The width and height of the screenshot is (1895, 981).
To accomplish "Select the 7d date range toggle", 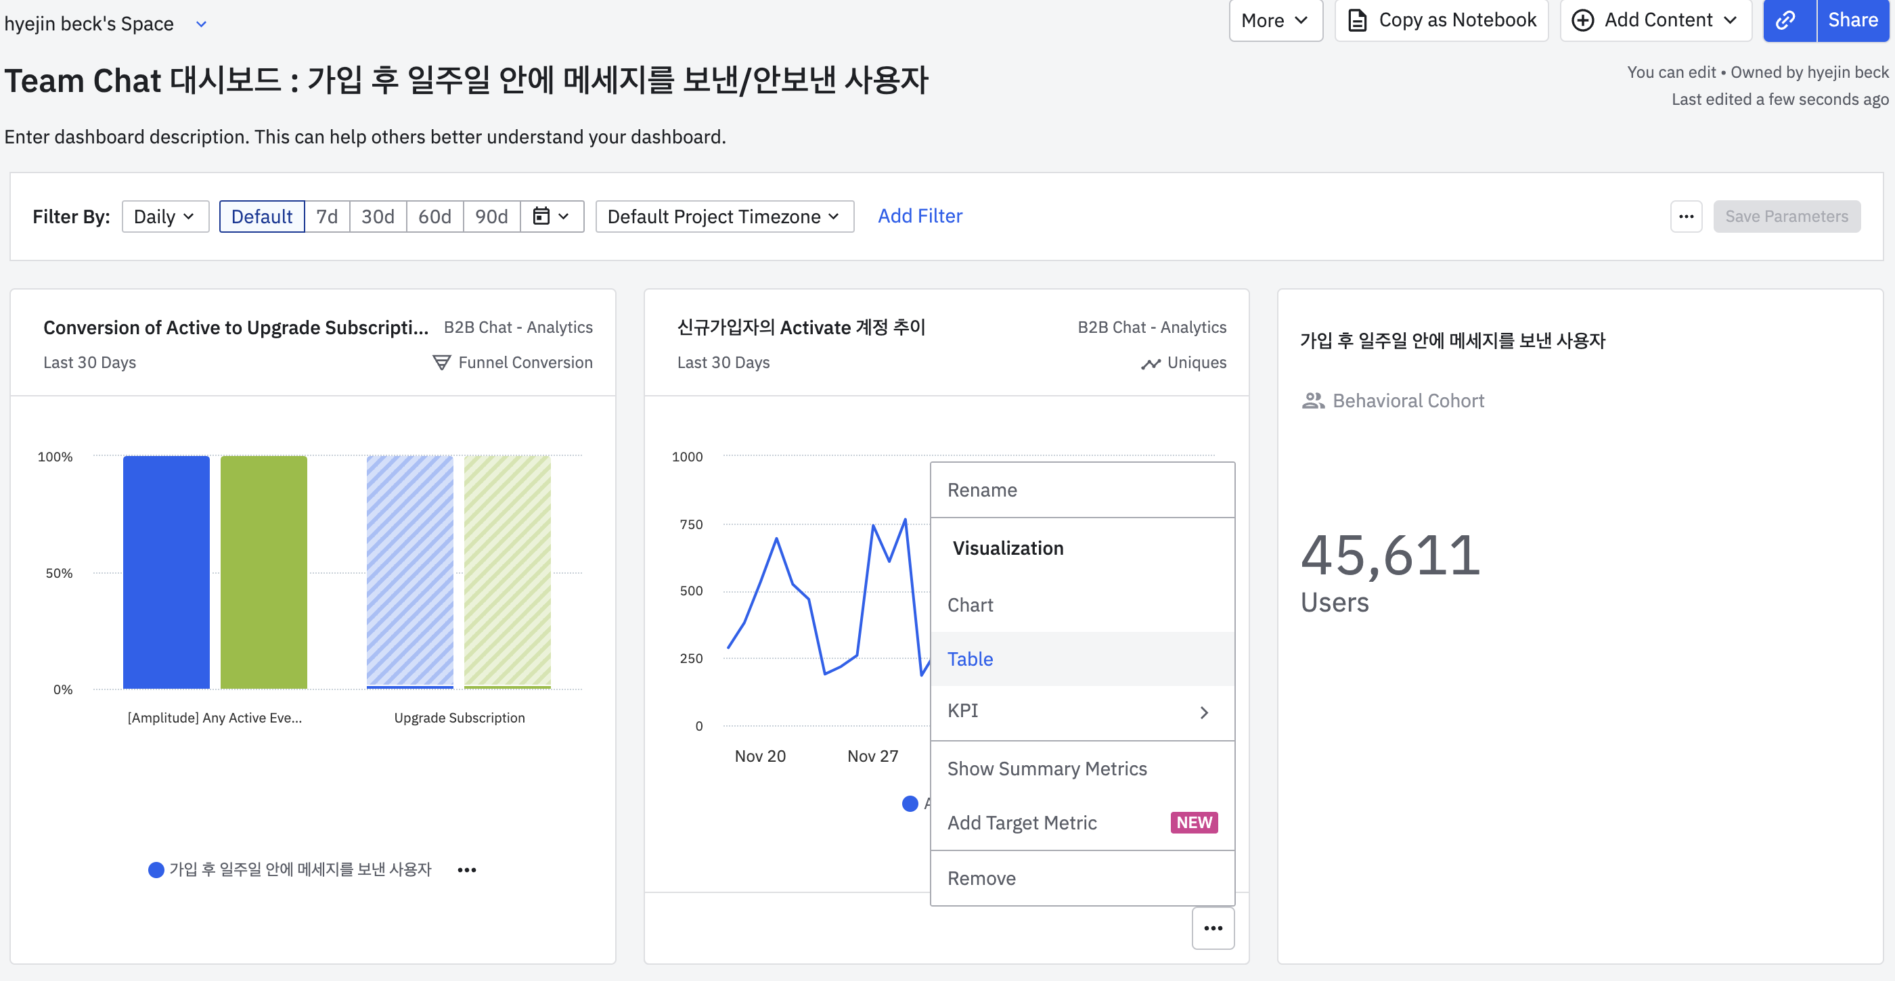I will 327,216.
